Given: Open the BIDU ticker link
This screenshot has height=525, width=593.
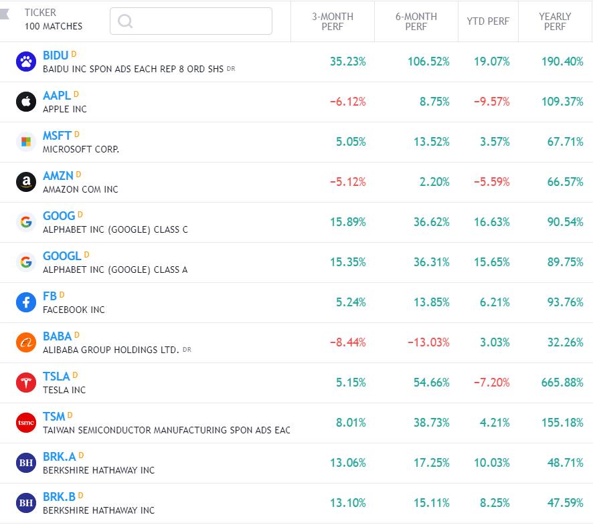Looking at the screenshot, I should point(56,56).
